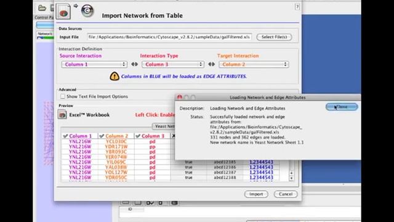Click the Source Interaction label
The image size is (394, 222).
click(x=81, y=56)
